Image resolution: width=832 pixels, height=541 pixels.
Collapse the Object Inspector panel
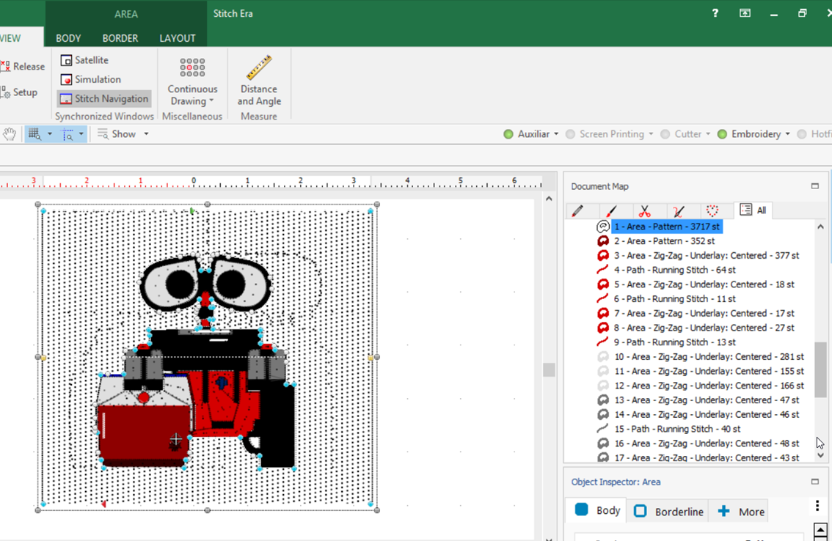[815, 482]
